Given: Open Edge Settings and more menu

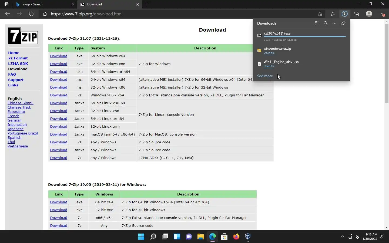Looking at the screenshot, I should click(382, 14).
